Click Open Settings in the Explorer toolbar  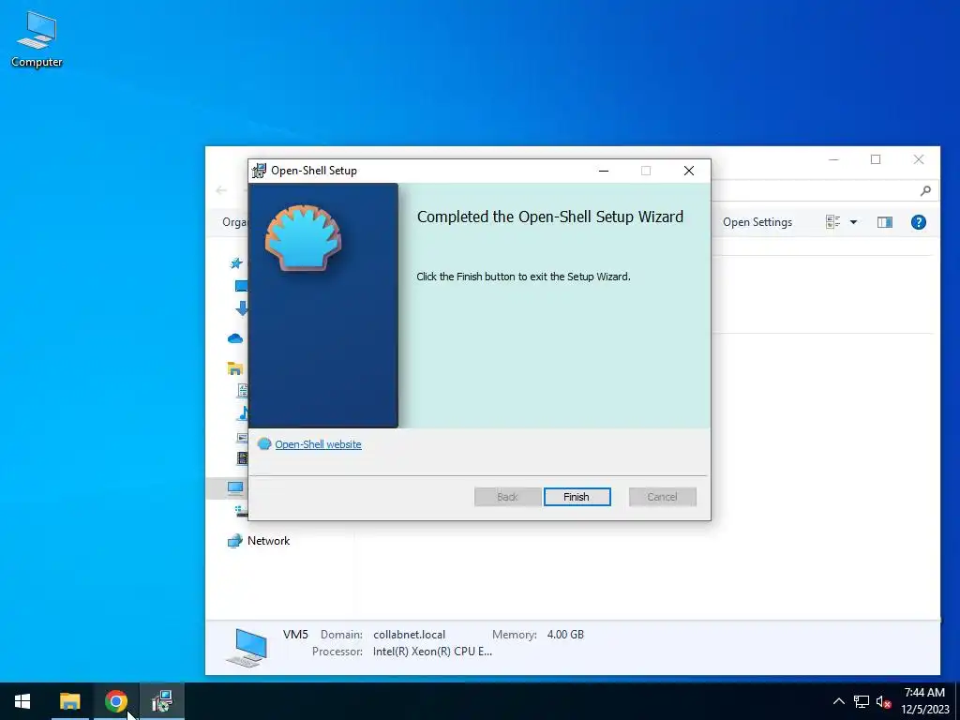pos(757,222)
